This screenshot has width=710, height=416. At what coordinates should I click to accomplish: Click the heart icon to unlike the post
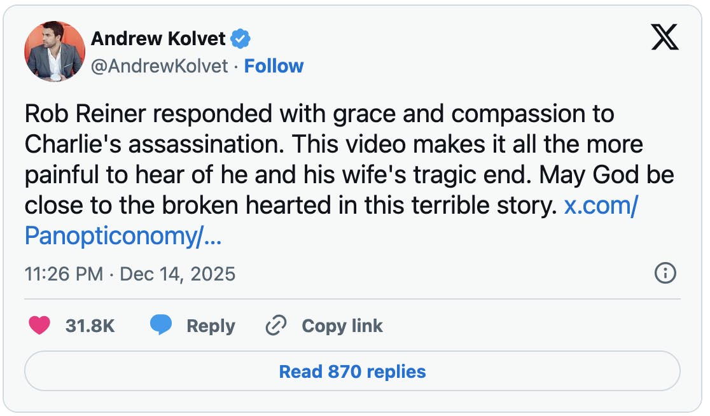click(x=38, y=326)
